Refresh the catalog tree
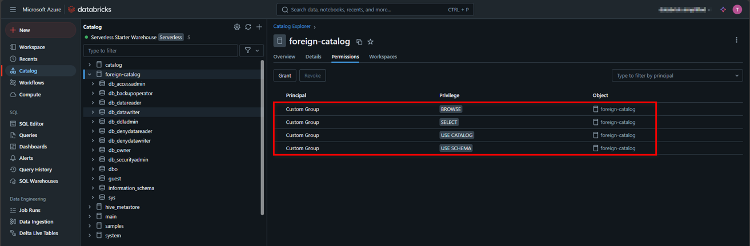 tap(248, 27)
